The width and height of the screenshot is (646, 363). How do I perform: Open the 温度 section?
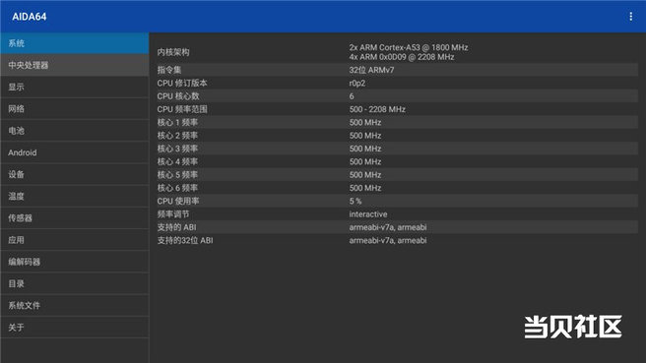tap(75, 196)
